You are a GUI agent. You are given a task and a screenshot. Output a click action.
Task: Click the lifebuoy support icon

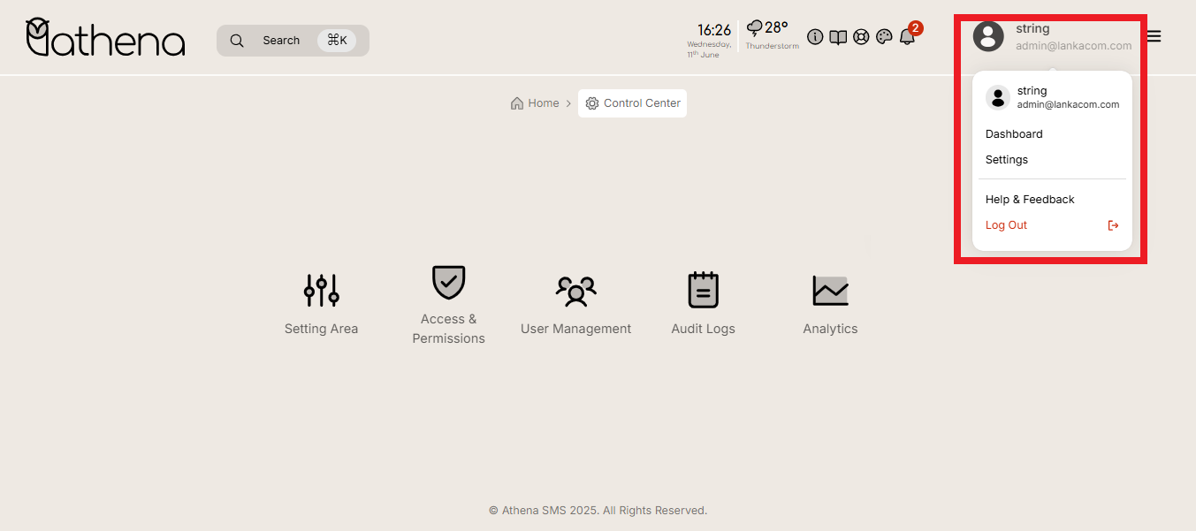click(x=861, y=37)
